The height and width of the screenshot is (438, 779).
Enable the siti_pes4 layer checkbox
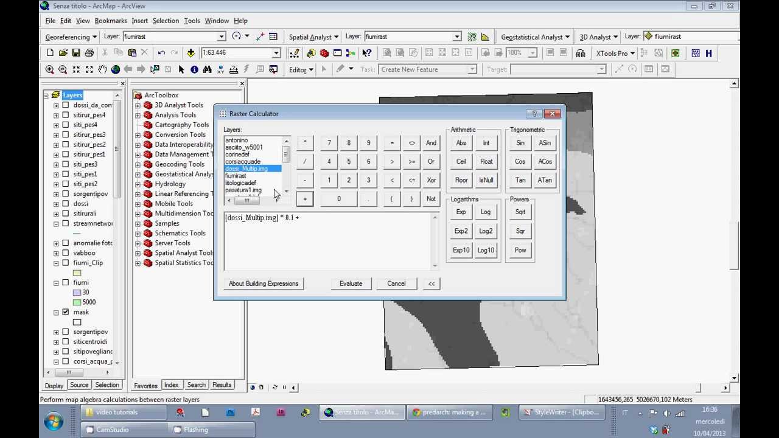tap(66, 125)
